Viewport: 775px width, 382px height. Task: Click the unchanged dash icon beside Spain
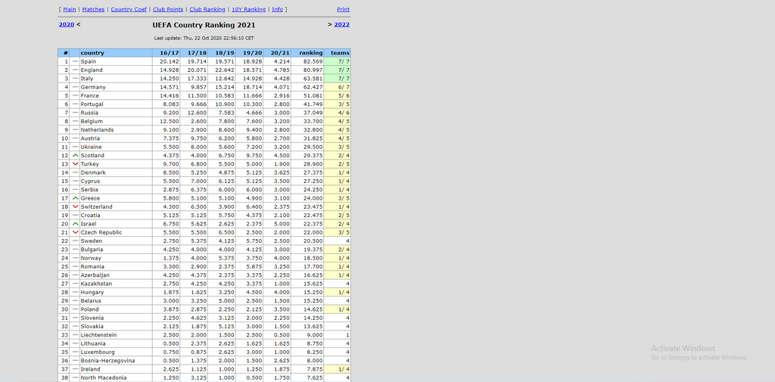click(x=75, y=62)
